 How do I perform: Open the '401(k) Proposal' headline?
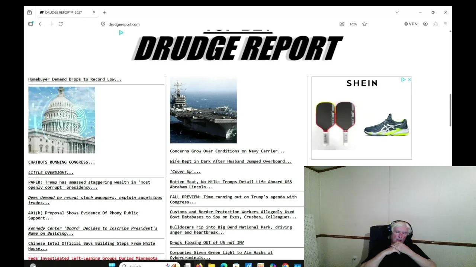[83, 215]
